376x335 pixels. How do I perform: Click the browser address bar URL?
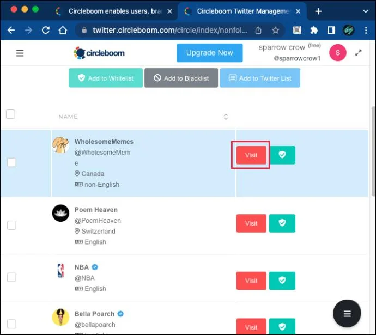click(170, 30)
